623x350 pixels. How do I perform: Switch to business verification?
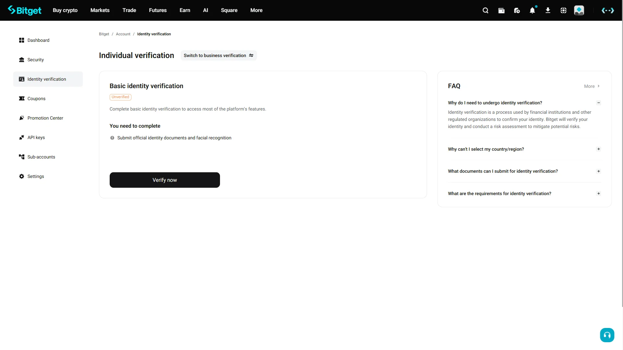[x=219, y=55]
